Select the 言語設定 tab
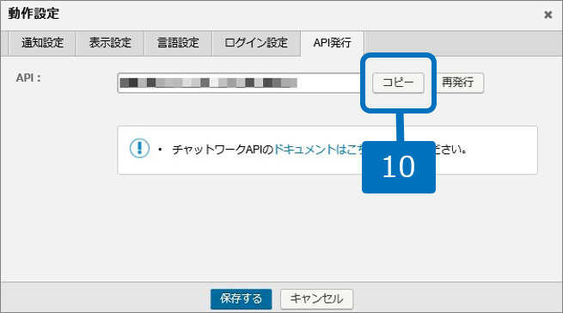Image resolution: width=563 pixels, height=313 pixels. click(x=178, y=43)
